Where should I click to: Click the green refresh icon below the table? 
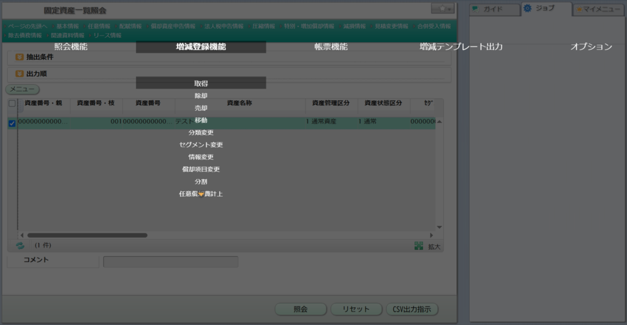[20, 246]
